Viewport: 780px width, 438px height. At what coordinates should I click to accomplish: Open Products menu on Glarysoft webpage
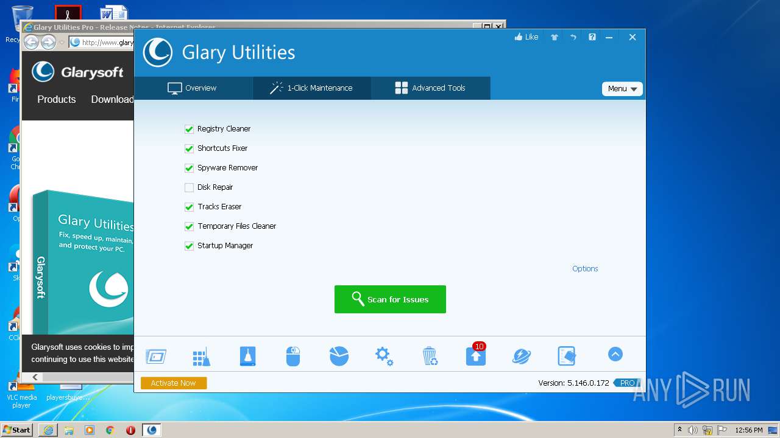tap(57, 99)
